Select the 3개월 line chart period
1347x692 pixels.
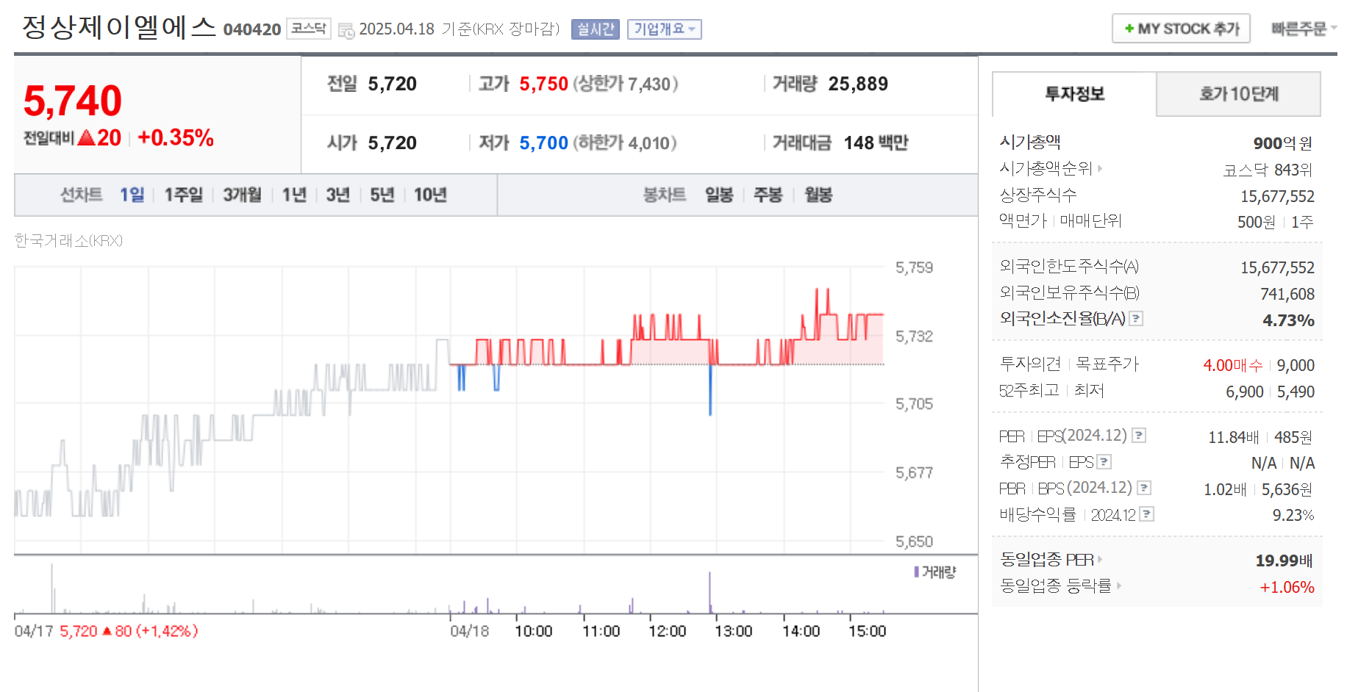click(242, 195)
